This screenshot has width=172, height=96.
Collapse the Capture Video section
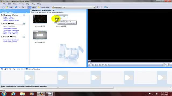click(24, 15)
